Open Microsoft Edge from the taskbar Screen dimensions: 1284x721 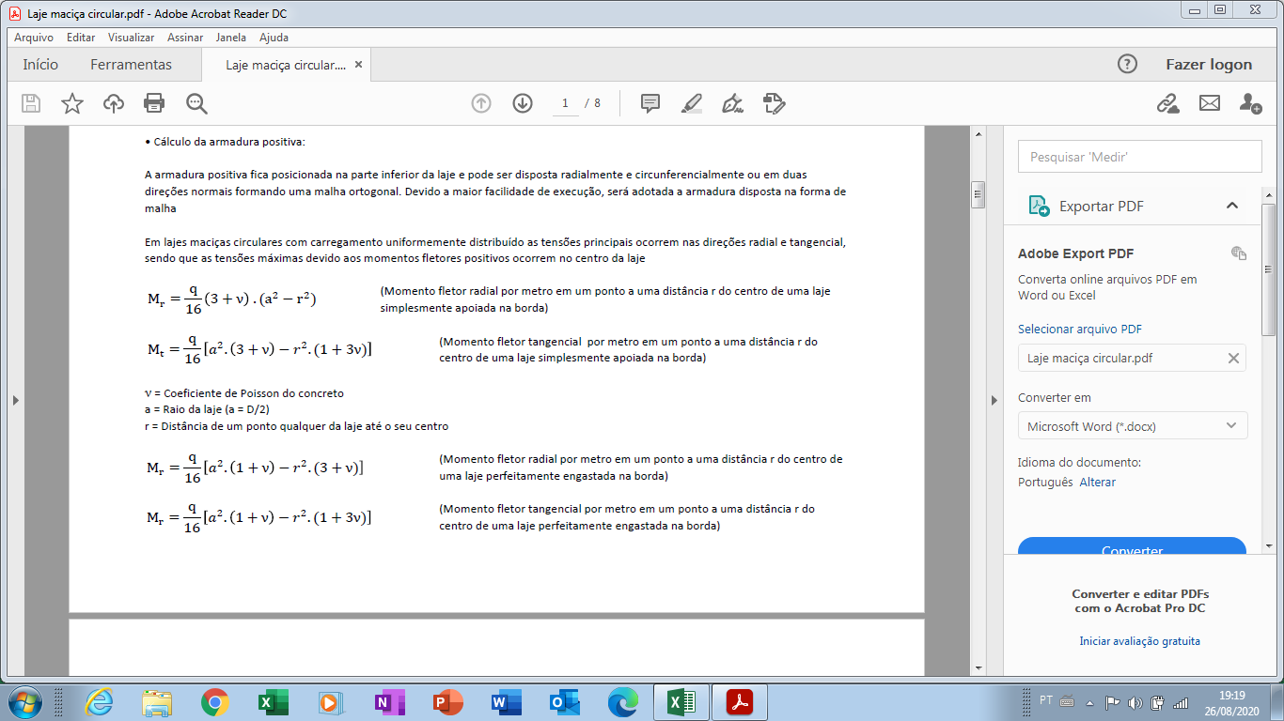pyautogui.click(x=622, y=701)
